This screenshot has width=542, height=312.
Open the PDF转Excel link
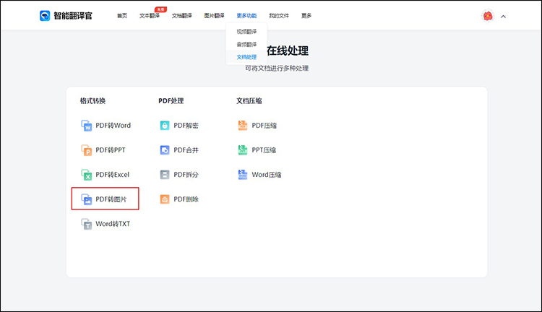112,175
